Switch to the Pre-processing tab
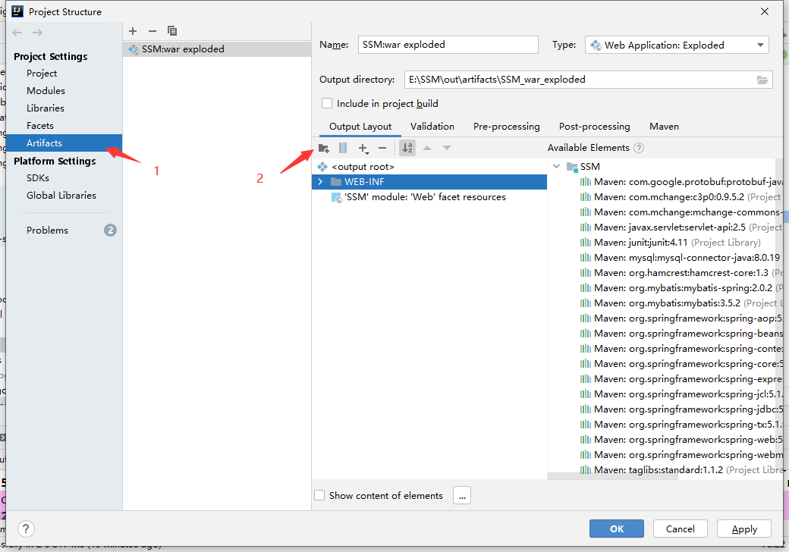Screen dimensions: 789x552 pos(506,126)
